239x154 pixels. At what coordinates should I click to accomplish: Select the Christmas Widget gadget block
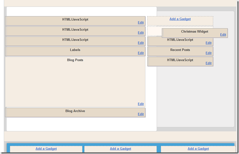tap(195, 33)
